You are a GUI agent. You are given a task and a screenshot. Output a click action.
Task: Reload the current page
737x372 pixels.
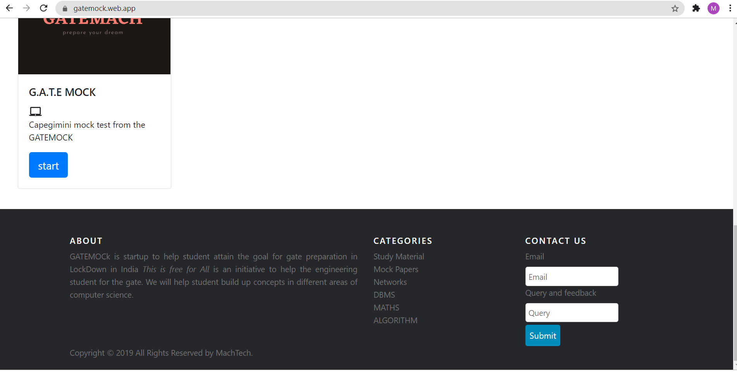[44, 8]
